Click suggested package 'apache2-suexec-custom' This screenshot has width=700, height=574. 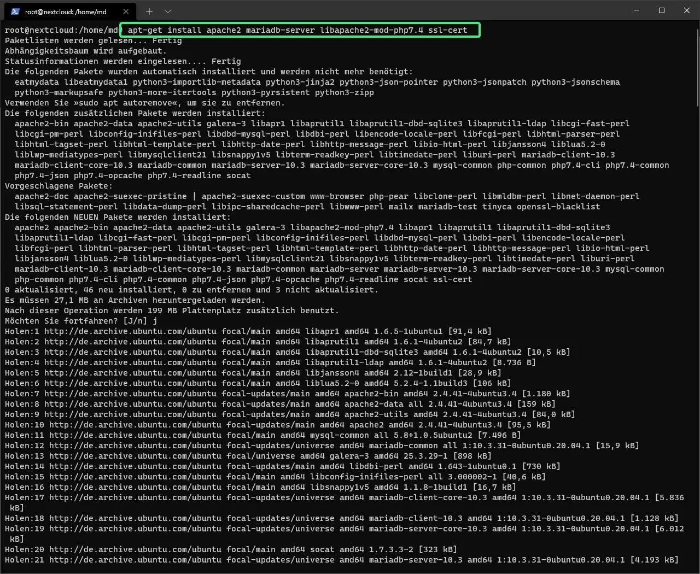tap(253, 196)
